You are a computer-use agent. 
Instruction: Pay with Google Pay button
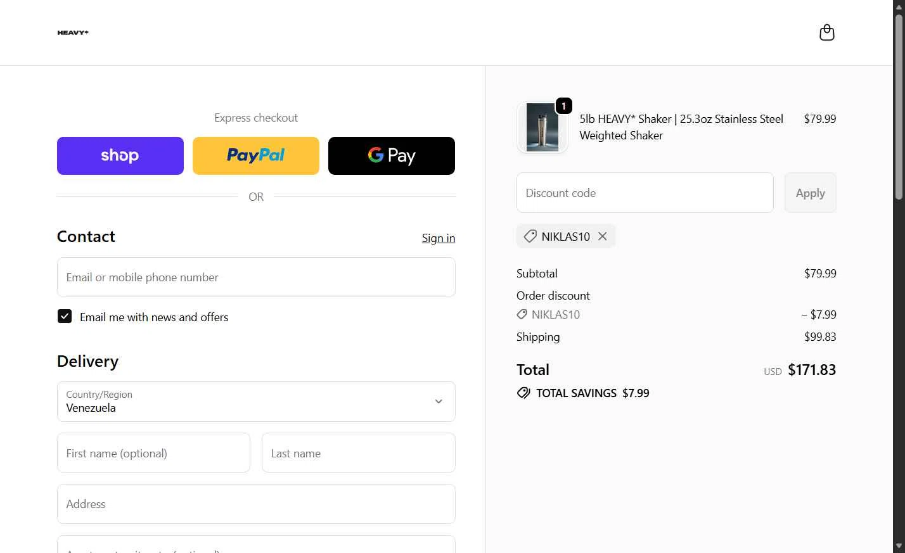pos(392,156)
